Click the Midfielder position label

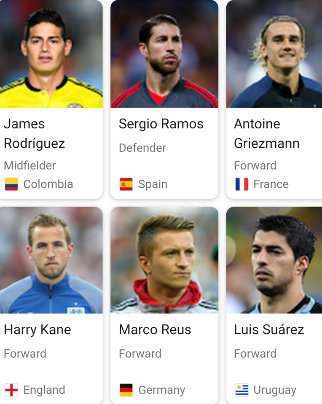[30, 165]
